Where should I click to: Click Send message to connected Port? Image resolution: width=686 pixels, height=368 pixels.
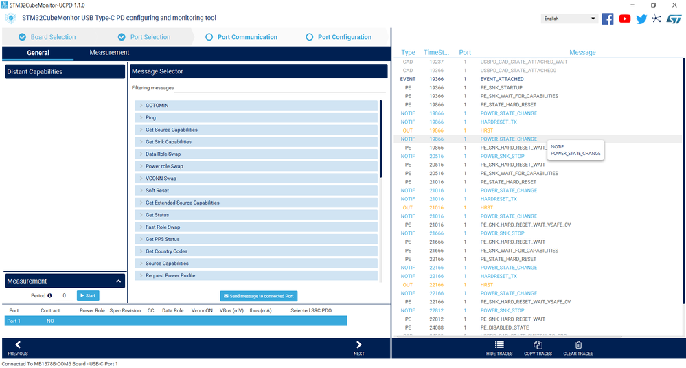[x=259, y=296]
